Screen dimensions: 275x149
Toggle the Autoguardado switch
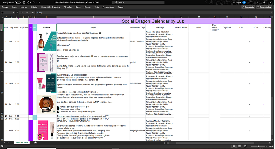coord(18,2)
